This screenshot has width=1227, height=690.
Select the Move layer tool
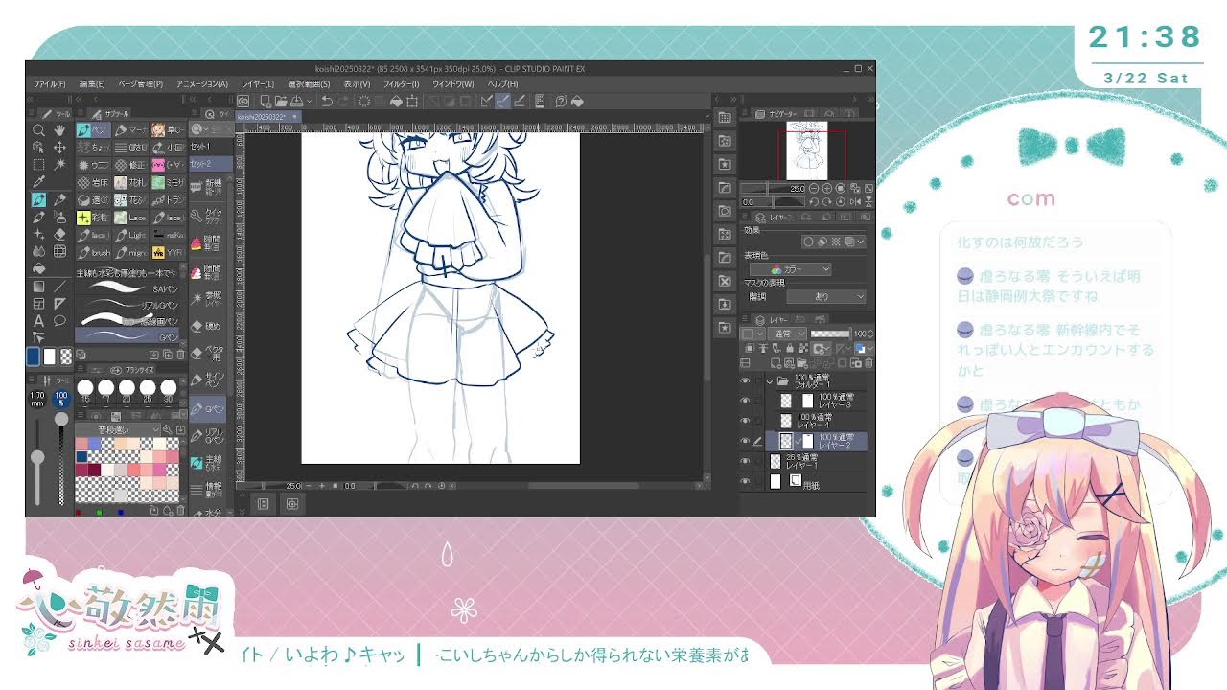pyautogui.click(x=59, y=148)
